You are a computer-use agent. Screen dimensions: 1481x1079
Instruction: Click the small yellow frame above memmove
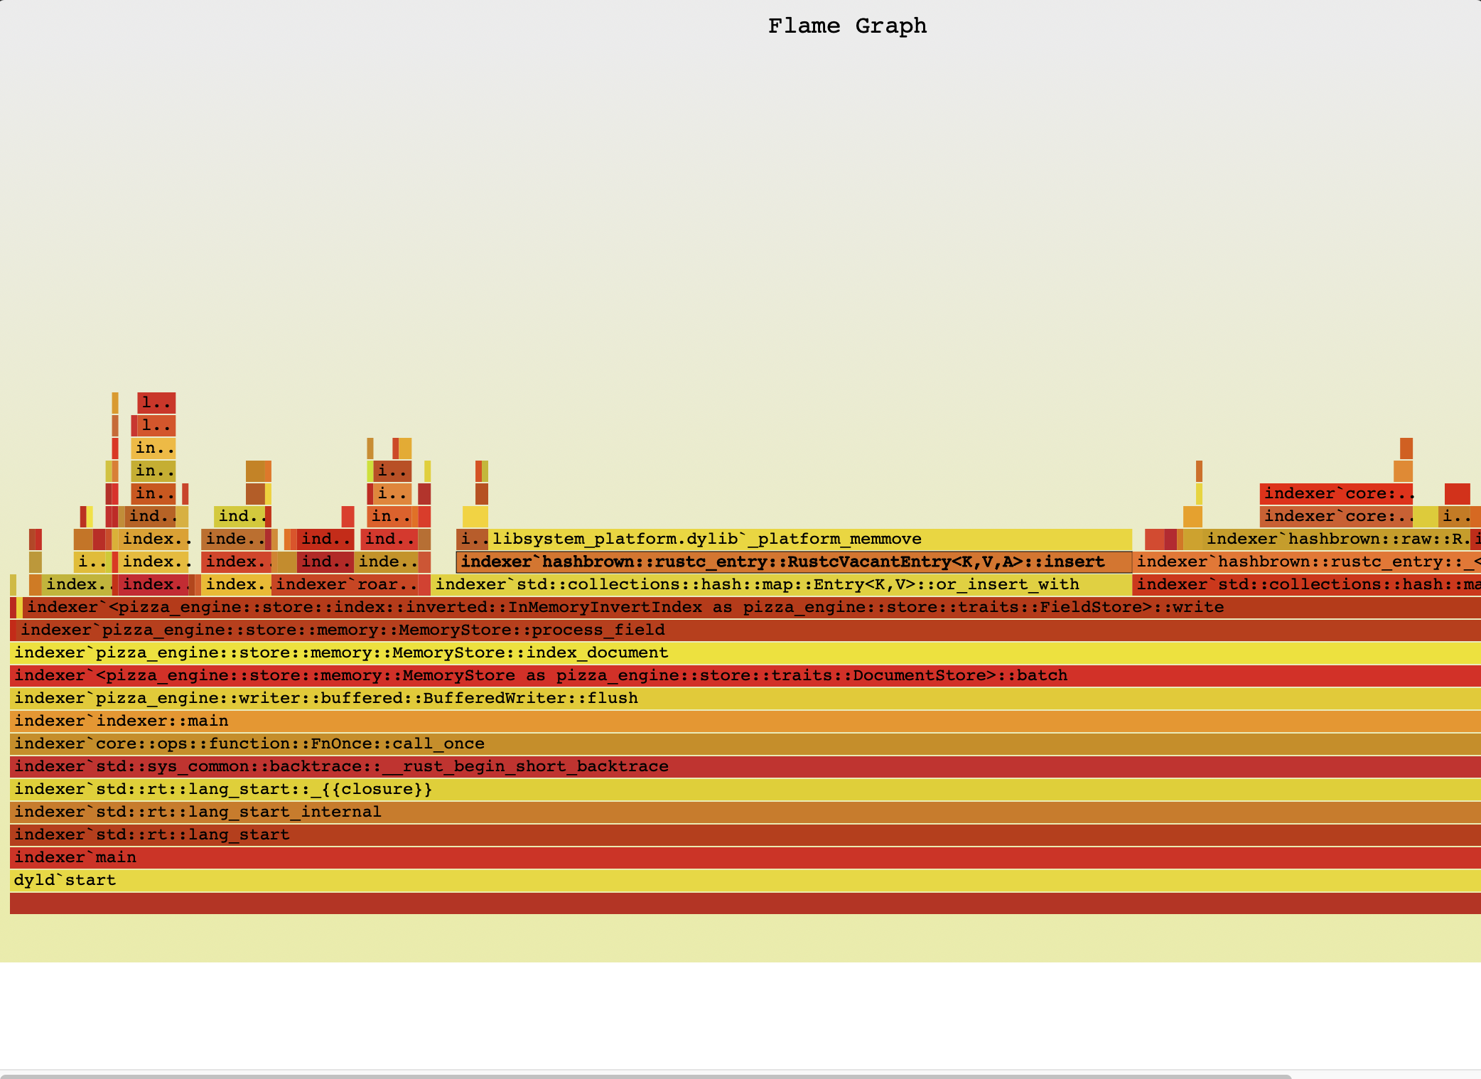(475, 516)
